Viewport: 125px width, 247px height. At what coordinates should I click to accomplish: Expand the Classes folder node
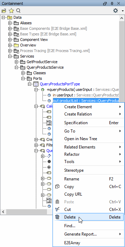click(23, 73)
